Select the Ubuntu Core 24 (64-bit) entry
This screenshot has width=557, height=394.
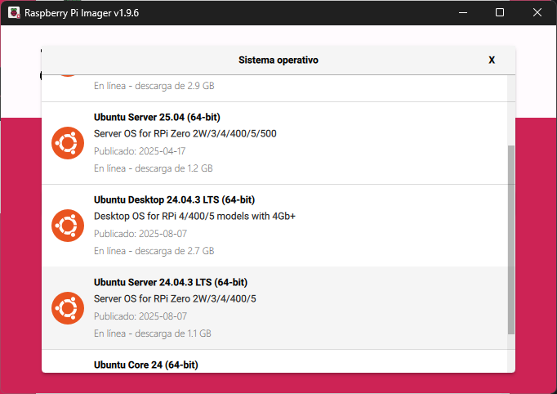[145, 364]
